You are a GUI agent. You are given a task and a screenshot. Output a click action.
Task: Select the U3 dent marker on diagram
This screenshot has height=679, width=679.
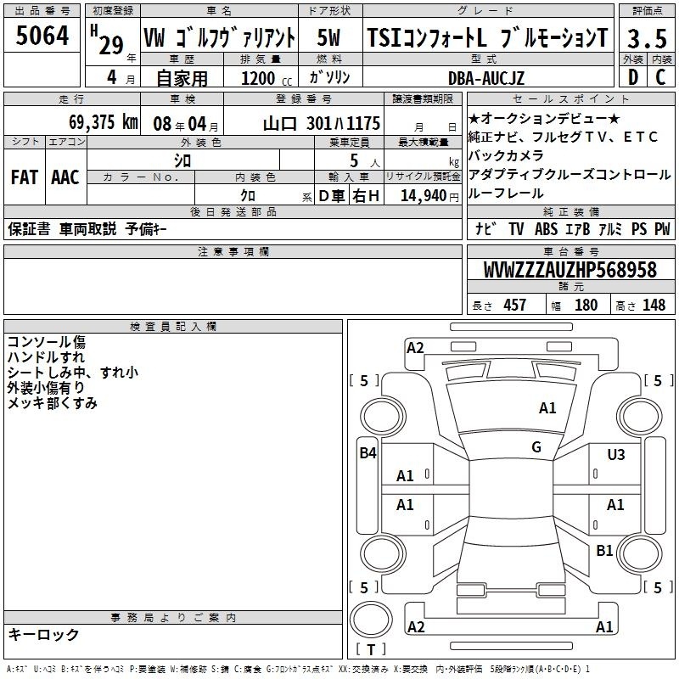coord(615,455)
